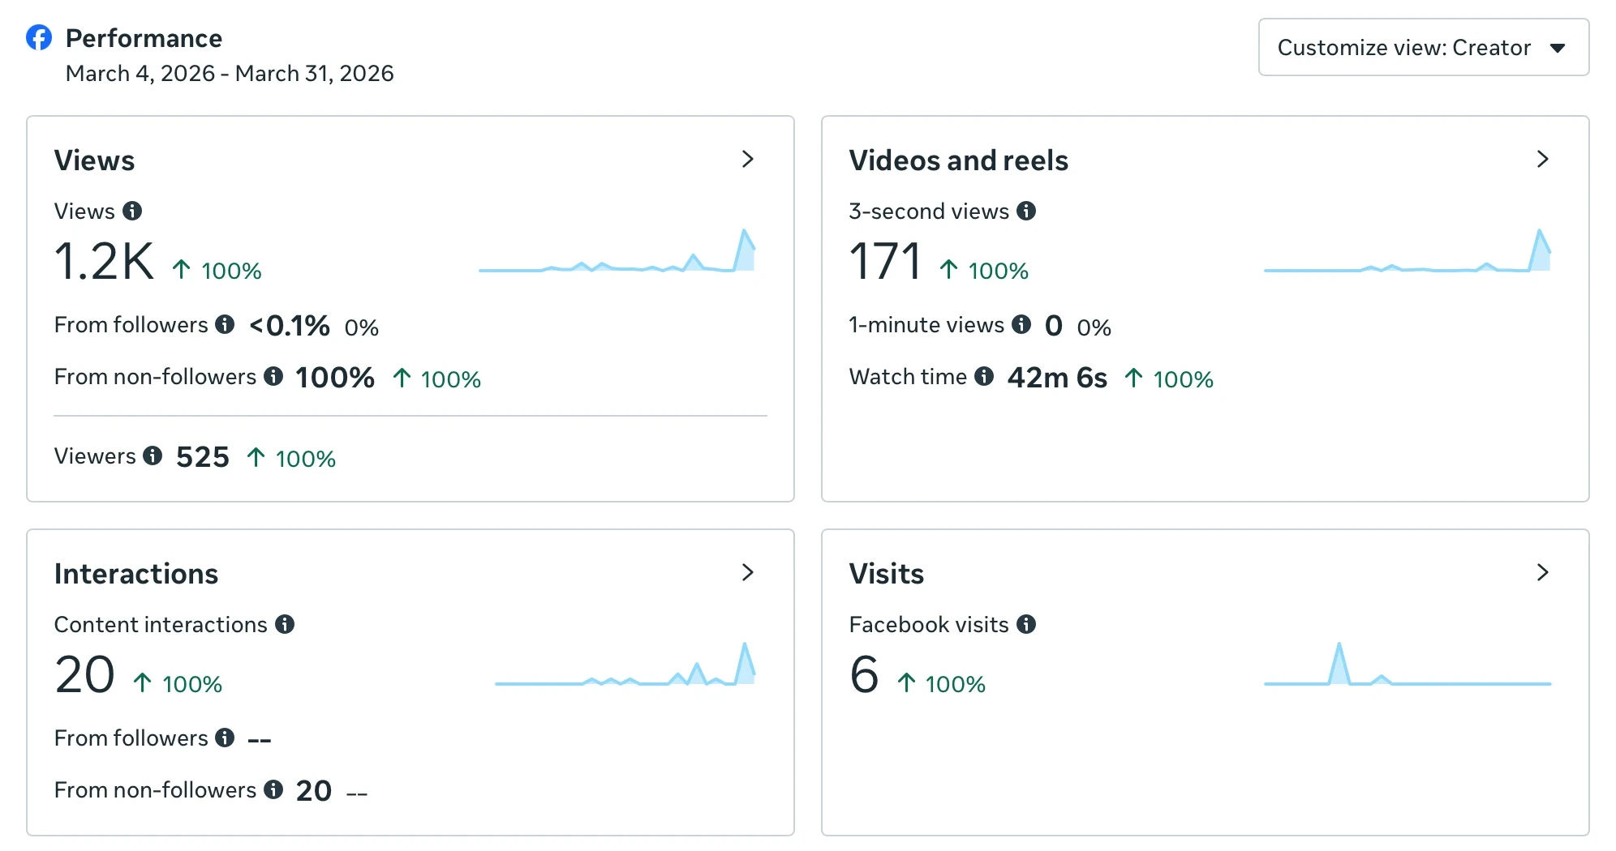Open Visits details via chevron arrow

tap(1542, 573)
